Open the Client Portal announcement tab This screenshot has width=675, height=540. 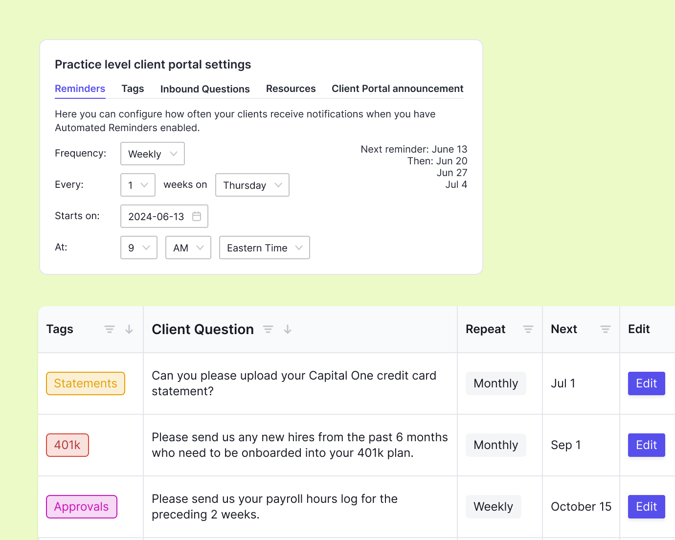[x=397, y=89]
